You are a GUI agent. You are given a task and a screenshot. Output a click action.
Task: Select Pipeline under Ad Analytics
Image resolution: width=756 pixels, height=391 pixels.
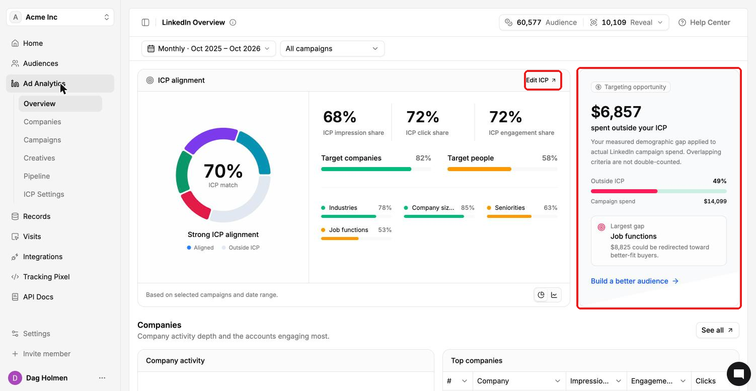pyautogui.click(x=60, y=176)
